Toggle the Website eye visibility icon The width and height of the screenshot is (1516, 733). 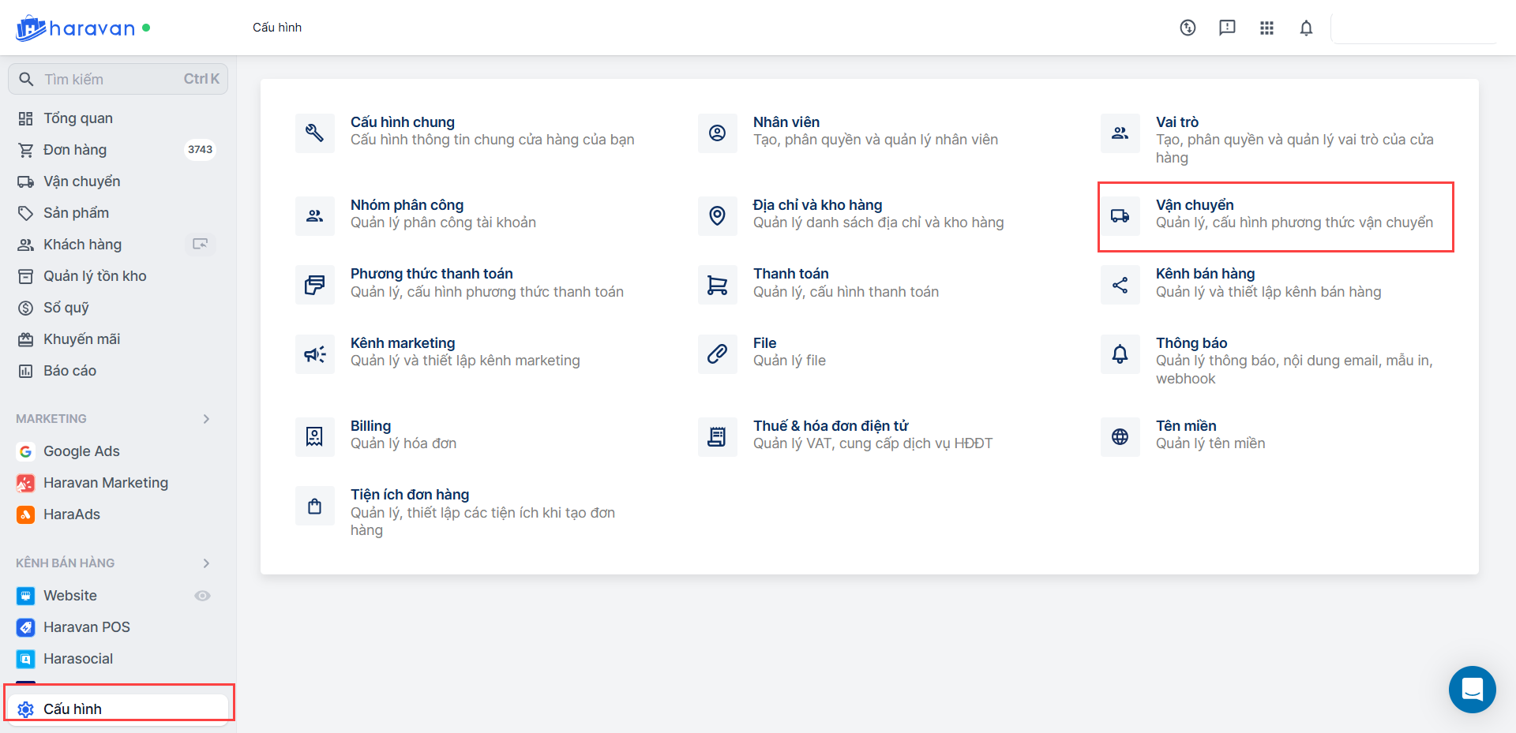[202, 596]
